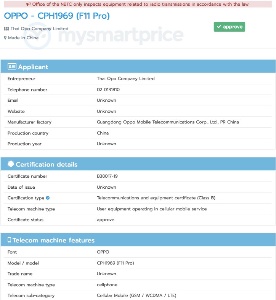
Task: Click the Certification details badge icon
Action: (x=11, y=164)
